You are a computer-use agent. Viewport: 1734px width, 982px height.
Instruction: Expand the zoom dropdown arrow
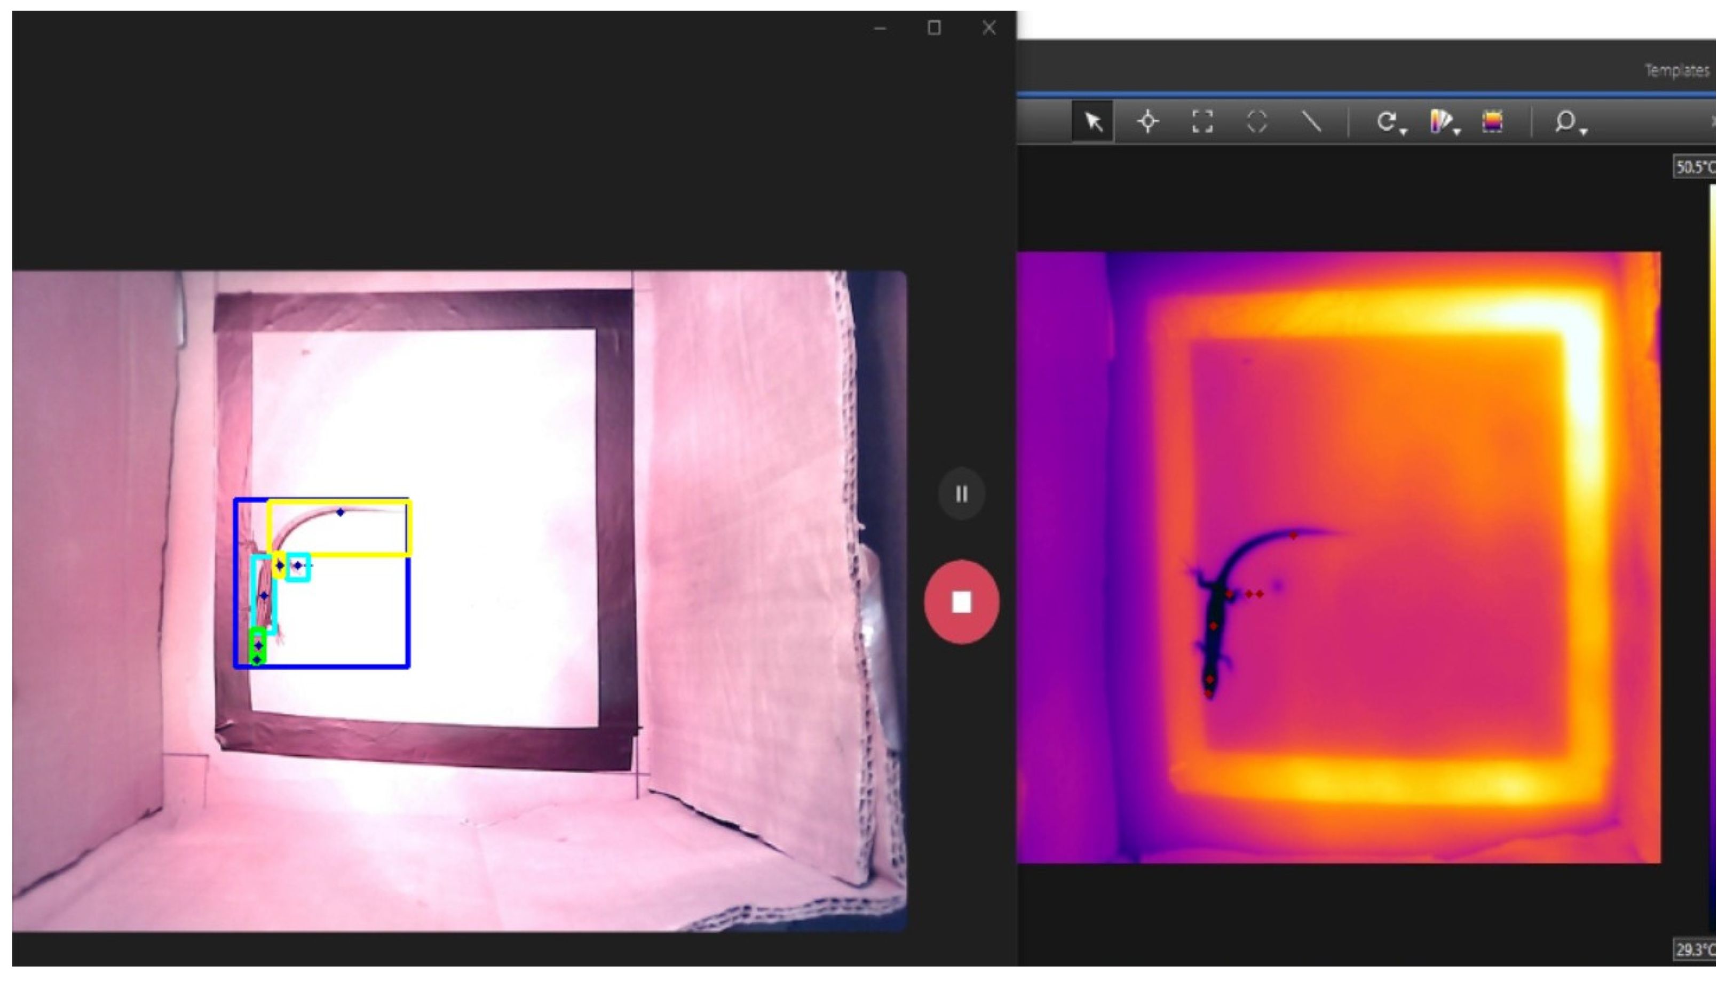1583,132
